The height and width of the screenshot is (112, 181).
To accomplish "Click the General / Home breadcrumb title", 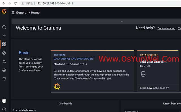I will (x=28, y=12).
